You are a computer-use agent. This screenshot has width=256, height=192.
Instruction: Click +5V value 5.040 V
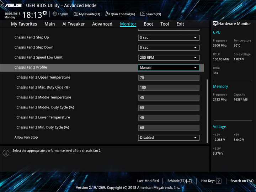click(239, 140)
